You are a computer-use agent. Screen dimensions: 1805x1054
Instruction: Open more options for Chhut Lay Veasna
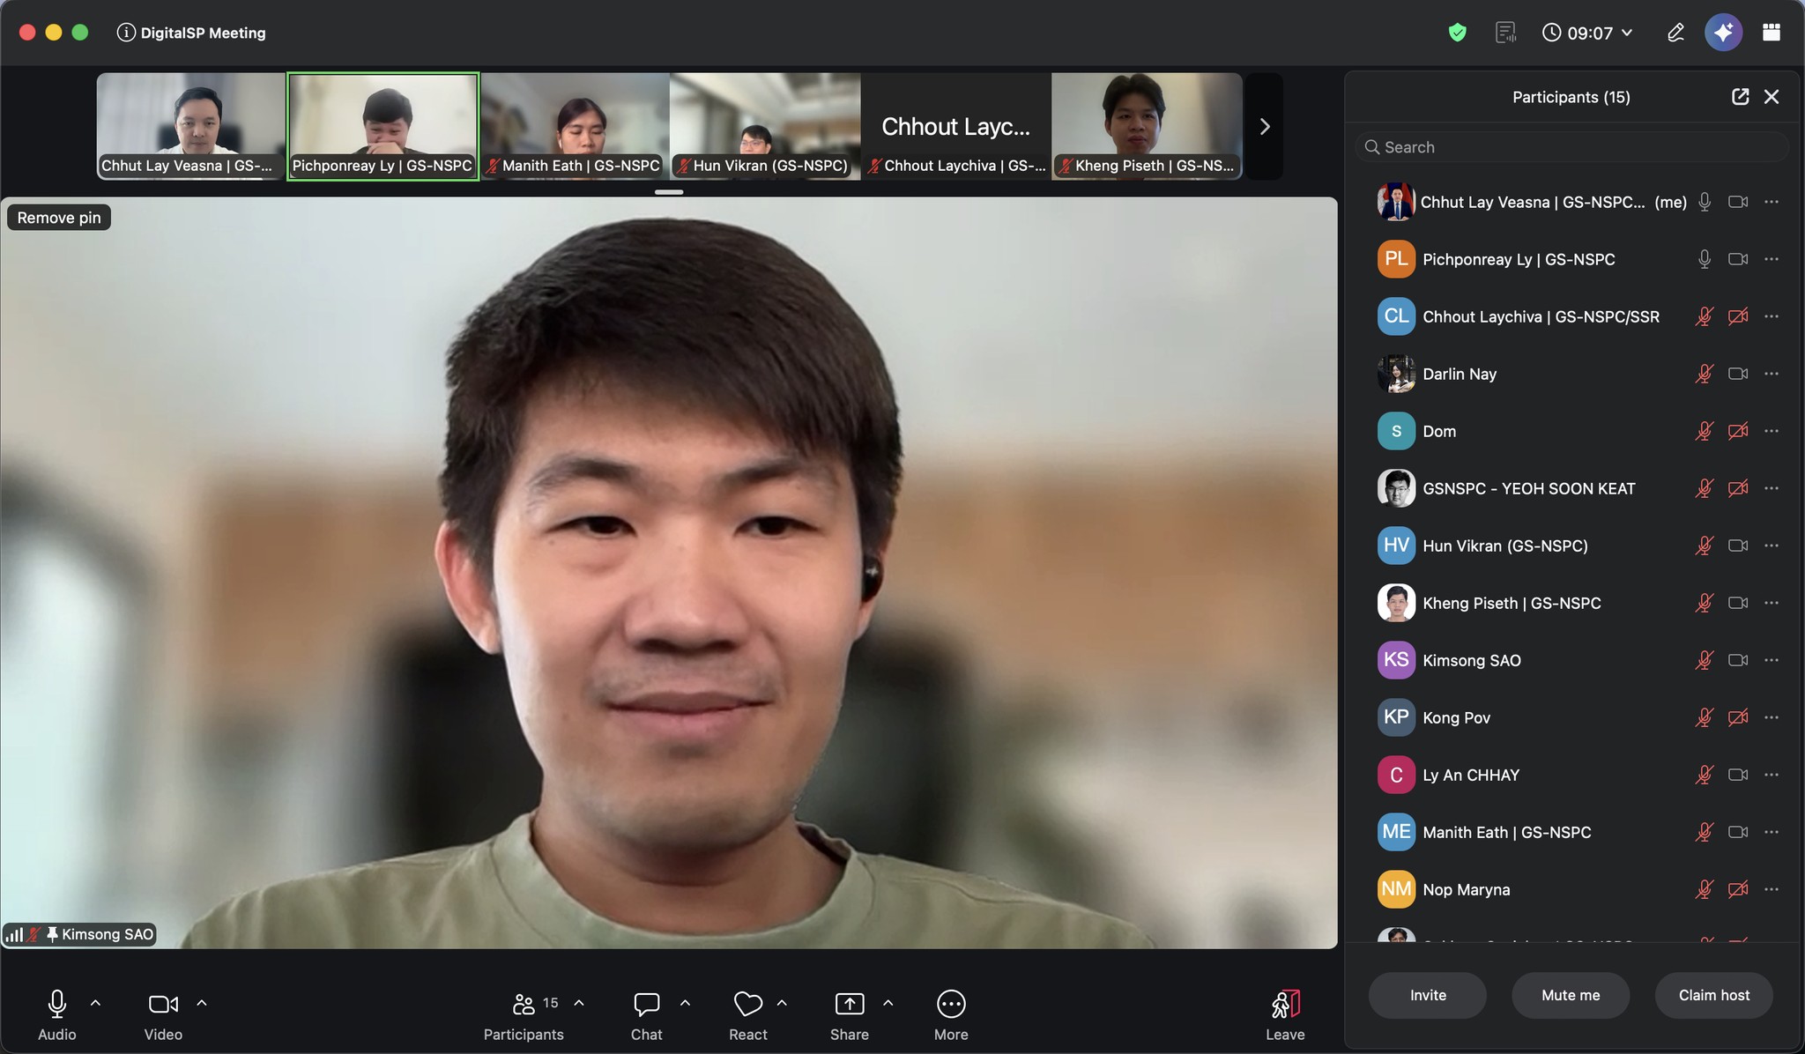click(1772, 202)
